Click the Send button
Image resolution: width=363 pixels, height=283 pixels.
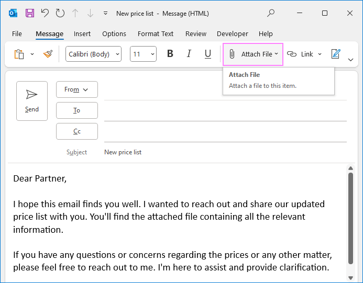click(x=32, y=100)
